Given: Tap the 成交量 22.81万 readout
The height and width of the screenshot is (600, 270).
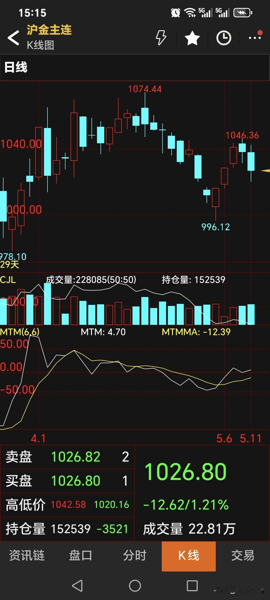Looking at the screenshot, I should pos(189,529).
